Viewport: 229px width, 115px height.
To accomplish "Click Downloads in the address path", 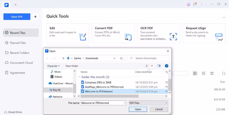I will pyautogui.click(x=92, y=58).
